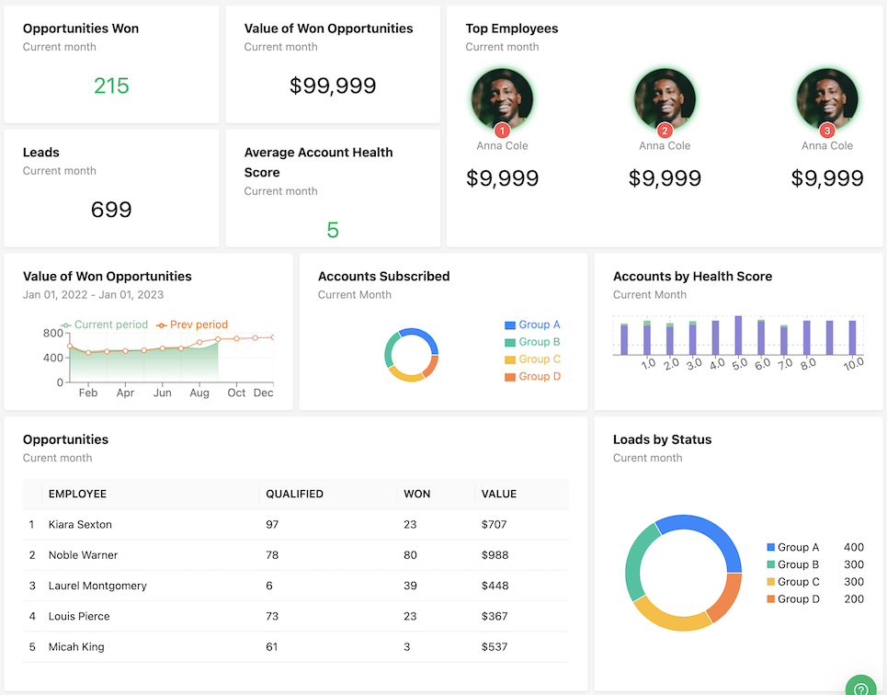887x695 pixels.
Task: Hide the Prev period legend series
Action: pos(191,325)
